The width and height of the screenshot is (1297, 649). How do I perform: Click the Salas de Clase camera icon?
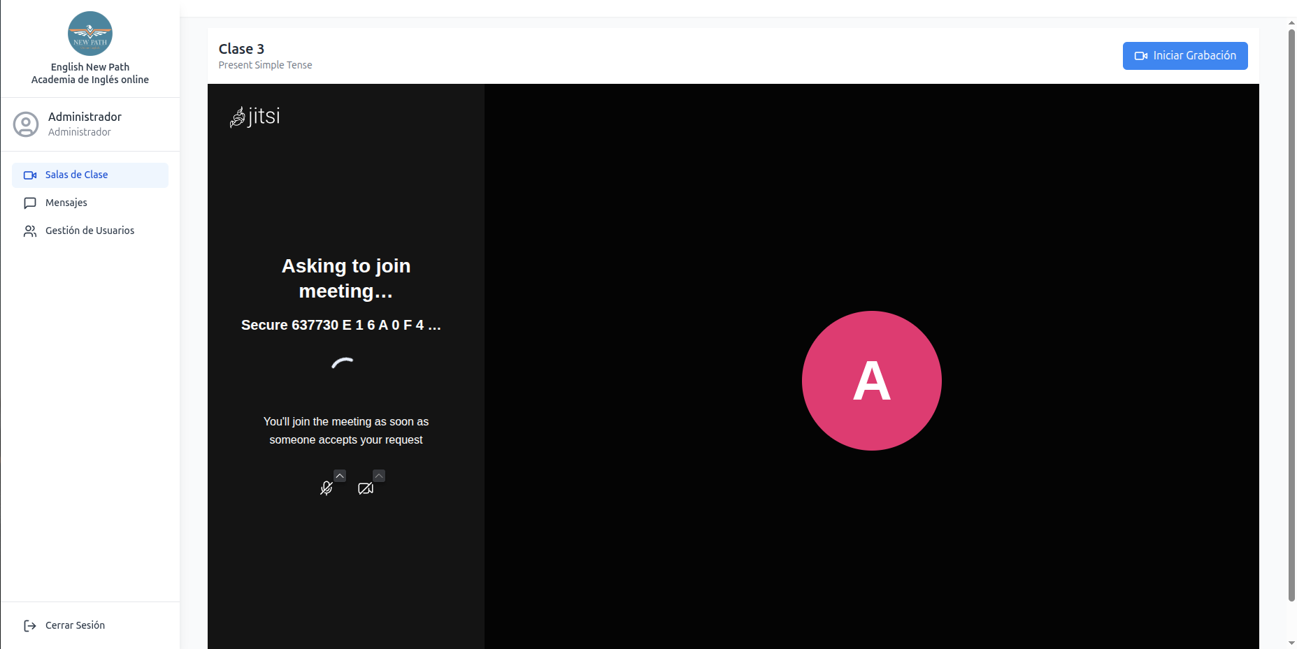tap(30, 175)
